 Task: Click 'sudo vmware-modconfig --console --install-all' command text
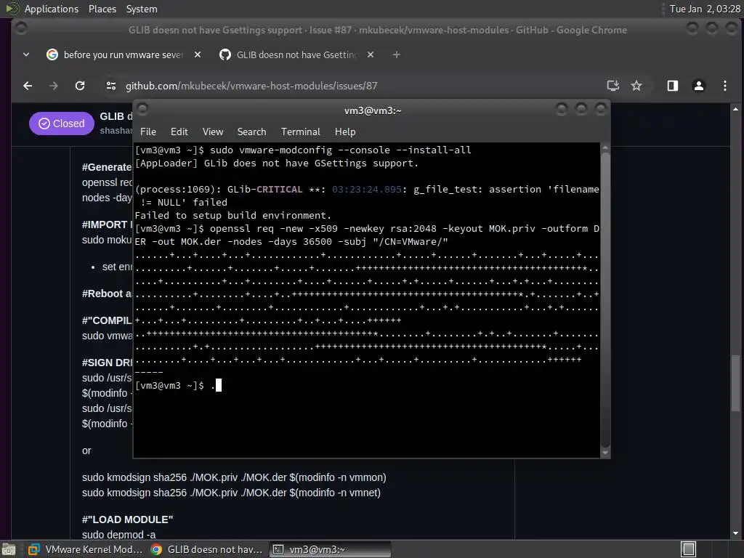(341, 150)
